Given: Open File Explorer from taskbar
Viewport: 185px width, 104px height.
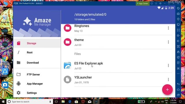Looking at the screenshot, I should (63, 101).
